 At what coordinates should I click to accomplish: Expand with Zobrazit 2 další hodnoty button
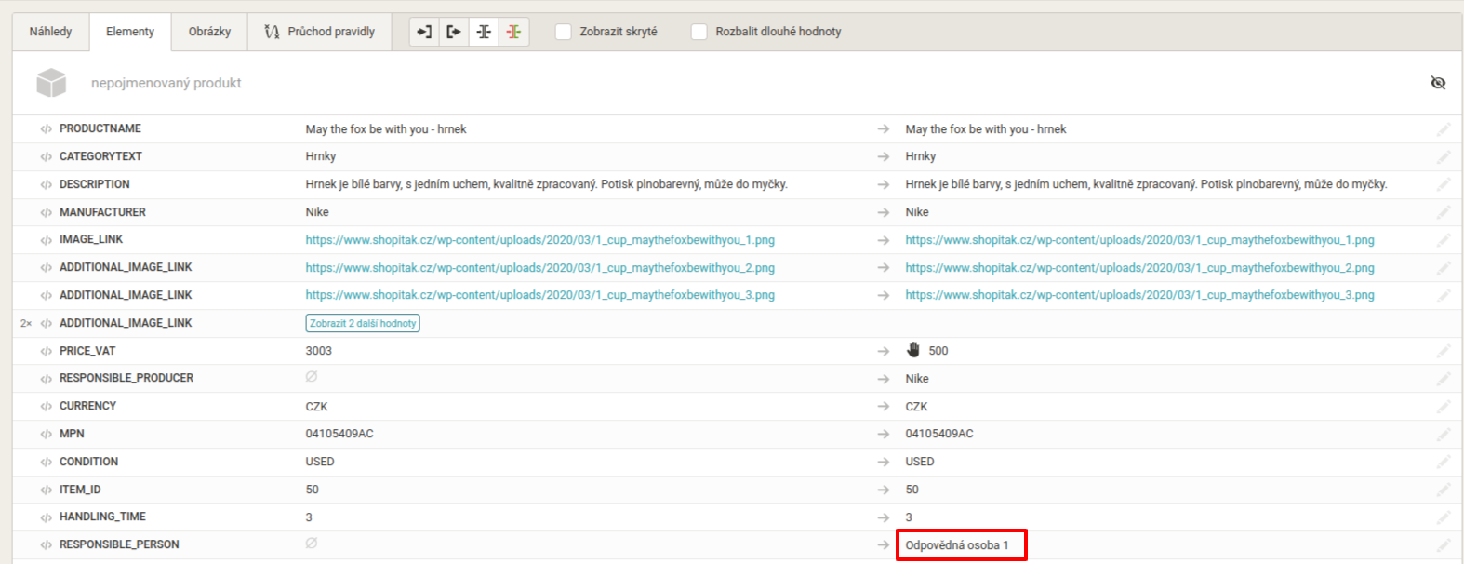tap(363, 323)
